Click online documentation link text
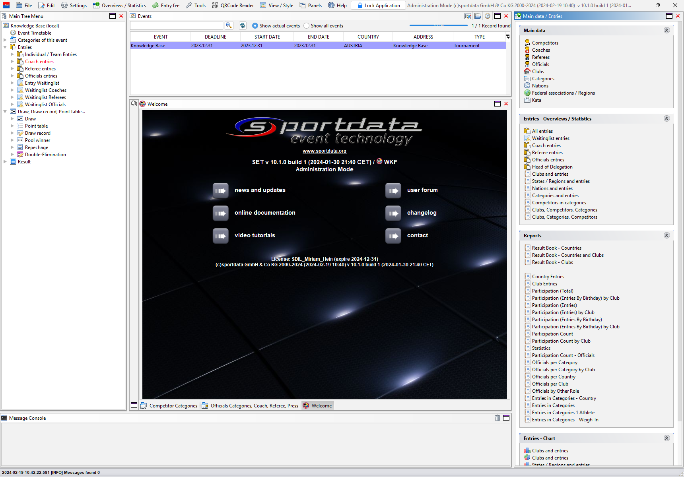Viewport: 684px width, 477px height. pos(265,213)
